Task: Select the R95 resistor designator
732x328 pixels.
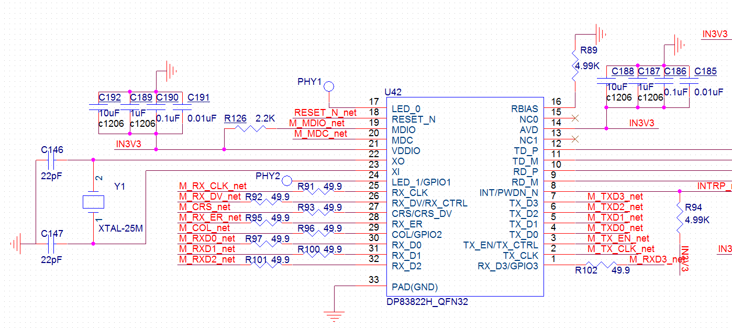Action: [253, 218]
